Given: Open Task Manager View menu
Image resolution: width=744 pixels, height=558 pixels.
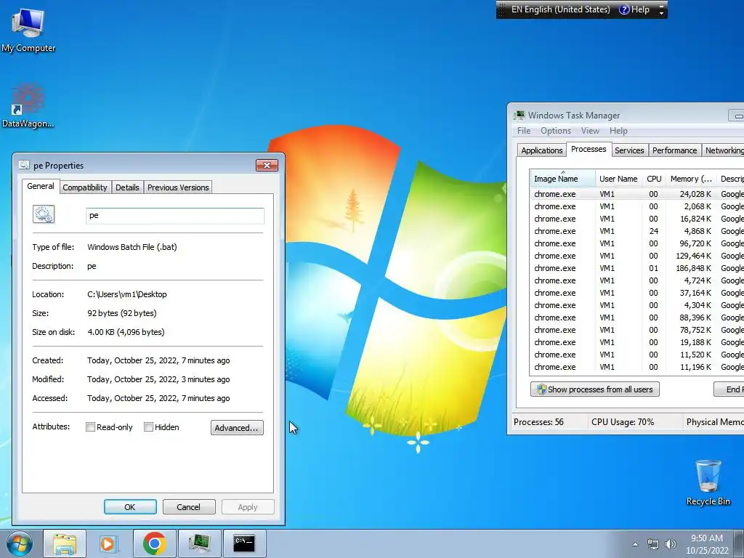Looking at the screenshot, I should click(x=590, y=131).
